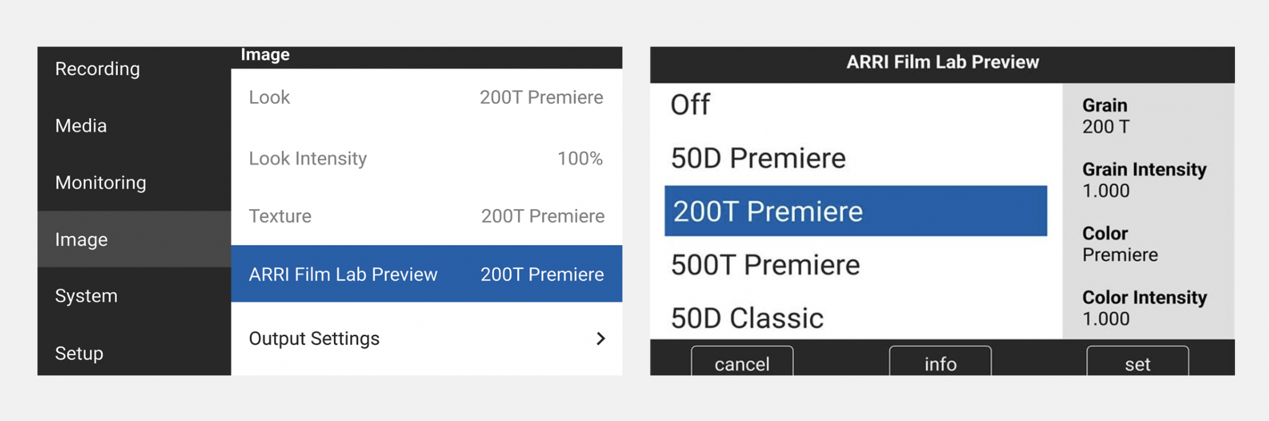The image size is (1269, 421).
Task: Select the ARRI Film Lab Preview row
Action: pyautogui.click(x=426, y=274)
